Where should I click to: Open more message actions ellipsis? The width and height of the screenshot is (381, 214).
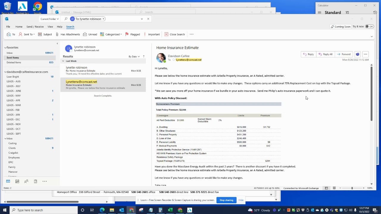pyautogui.click(x=365, y=54)
